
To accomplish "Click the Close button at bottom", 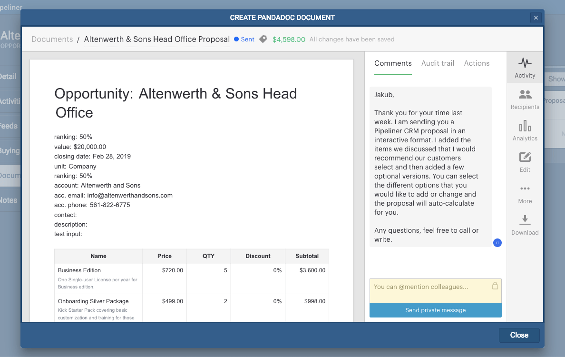I will pyautogui.click(x=519, y=335).
